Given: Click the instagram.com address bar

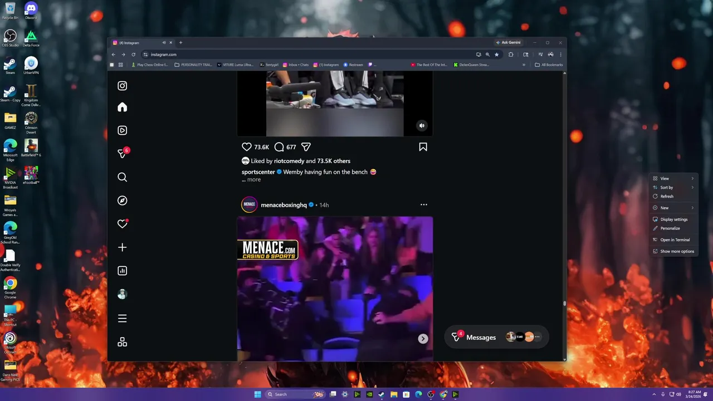Looking at the screenshot, I should pyautogui.click(x=306, y=55).
